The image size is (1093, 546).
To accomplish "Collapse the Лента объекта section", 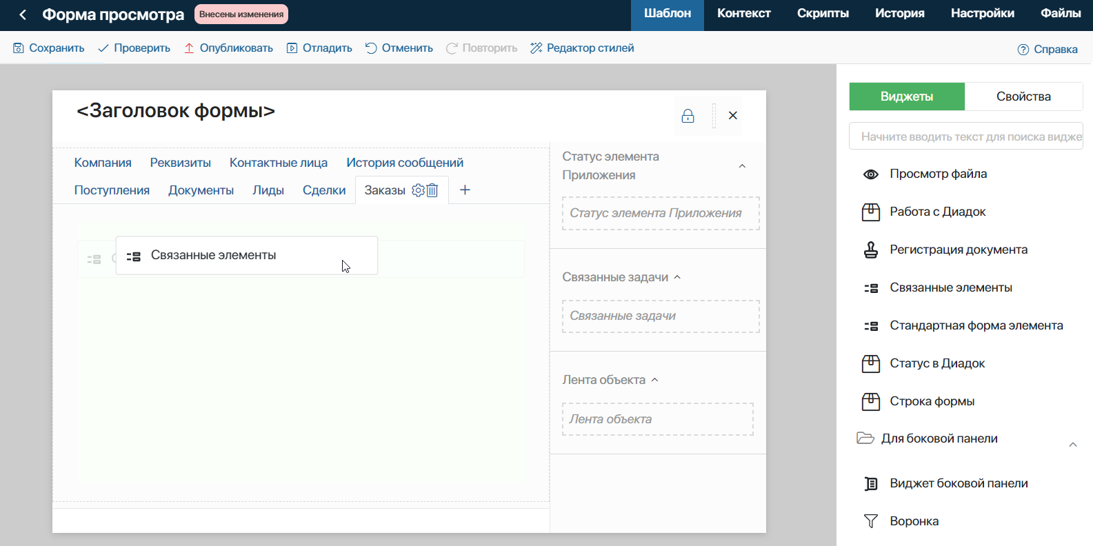I will (654, 380).
